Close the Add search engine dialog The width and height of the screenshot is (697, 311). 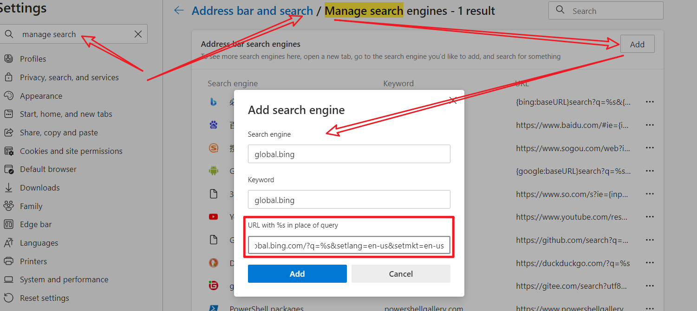pyautogui.click(x=454, y=100)
